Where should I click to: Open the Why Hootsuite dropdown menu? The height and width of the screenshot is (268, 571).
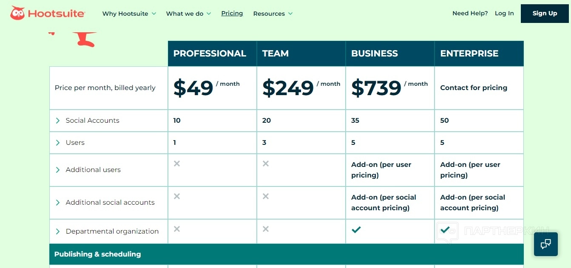(x=129, y=14)
